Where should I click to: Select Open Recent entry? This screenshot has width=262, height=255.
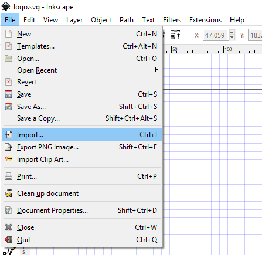coord(81,70)
